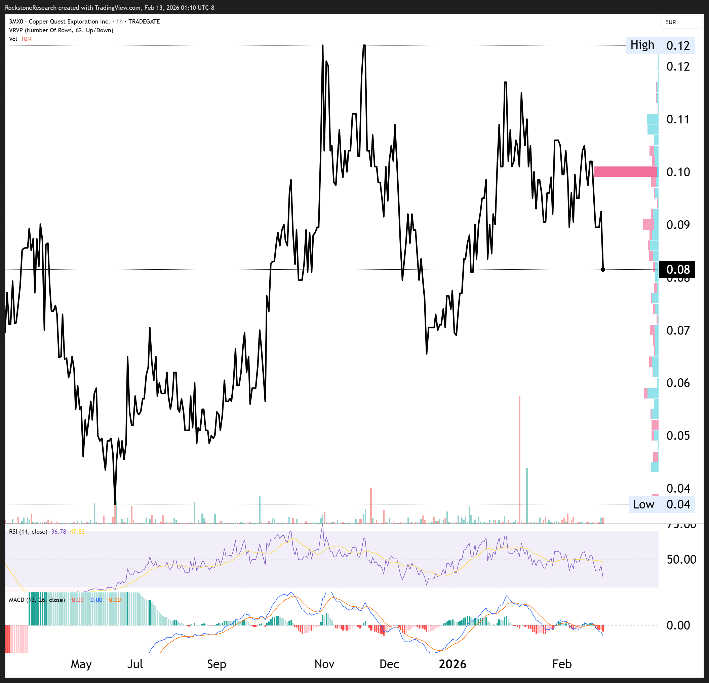Click the 0.00 MACD axis label
The height and width of the screenshot is (683, 709).
click(x=678, y=625)
